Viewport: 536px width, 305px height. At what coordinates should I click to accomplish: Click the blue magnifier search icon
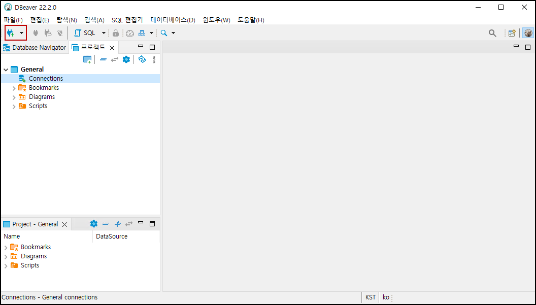pyautogui.click(x=164, y=33)
